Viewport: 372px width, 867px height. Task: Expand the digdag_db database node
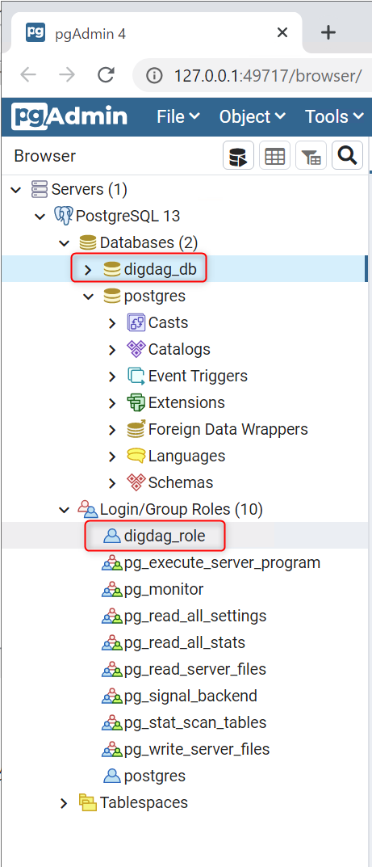(x=88, y=270)
